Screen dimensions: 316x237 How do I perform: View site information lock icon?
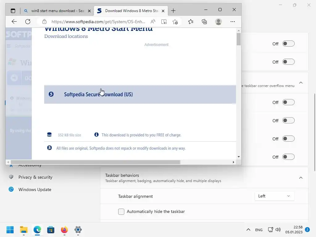[44, 22]
